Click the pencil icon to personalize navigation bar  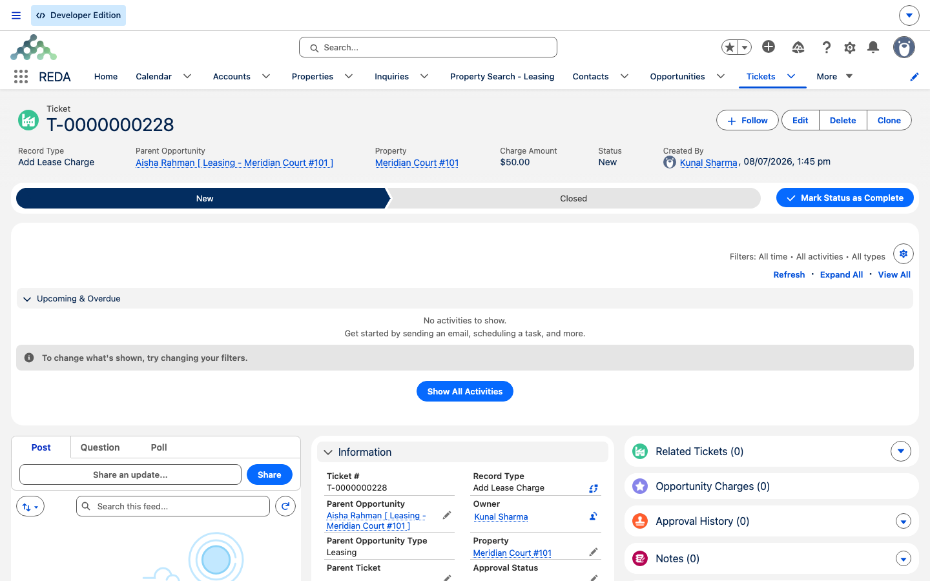click(x=914, y=77)
